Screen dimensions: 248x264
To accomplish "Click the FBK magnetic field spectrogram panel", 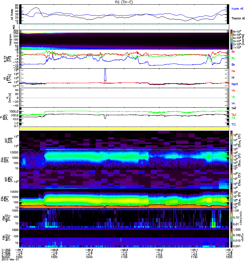I will (x=124, y=238).
